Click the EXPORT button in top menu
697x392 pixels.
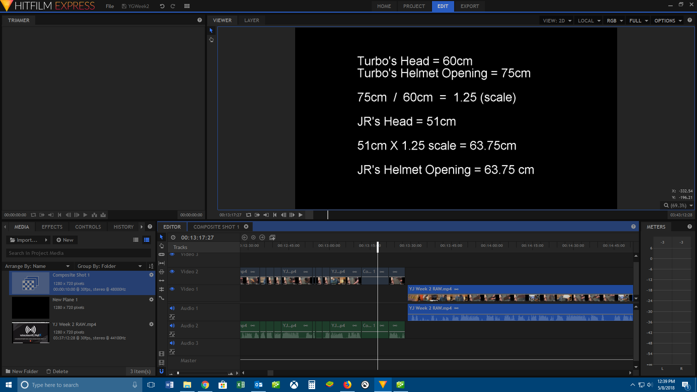point(470,6)
